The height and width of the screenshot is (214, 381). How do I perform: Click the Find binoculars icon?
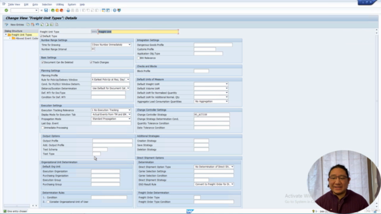(73, 11)
